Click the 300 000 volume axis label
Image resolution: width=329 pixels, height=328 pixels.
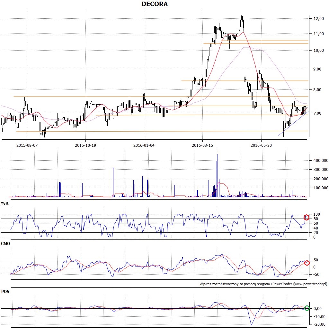(321, 170)
